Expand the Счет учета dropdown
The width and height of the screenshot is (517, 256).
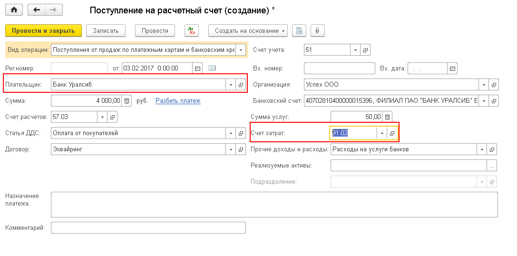[x=355, y=50]
